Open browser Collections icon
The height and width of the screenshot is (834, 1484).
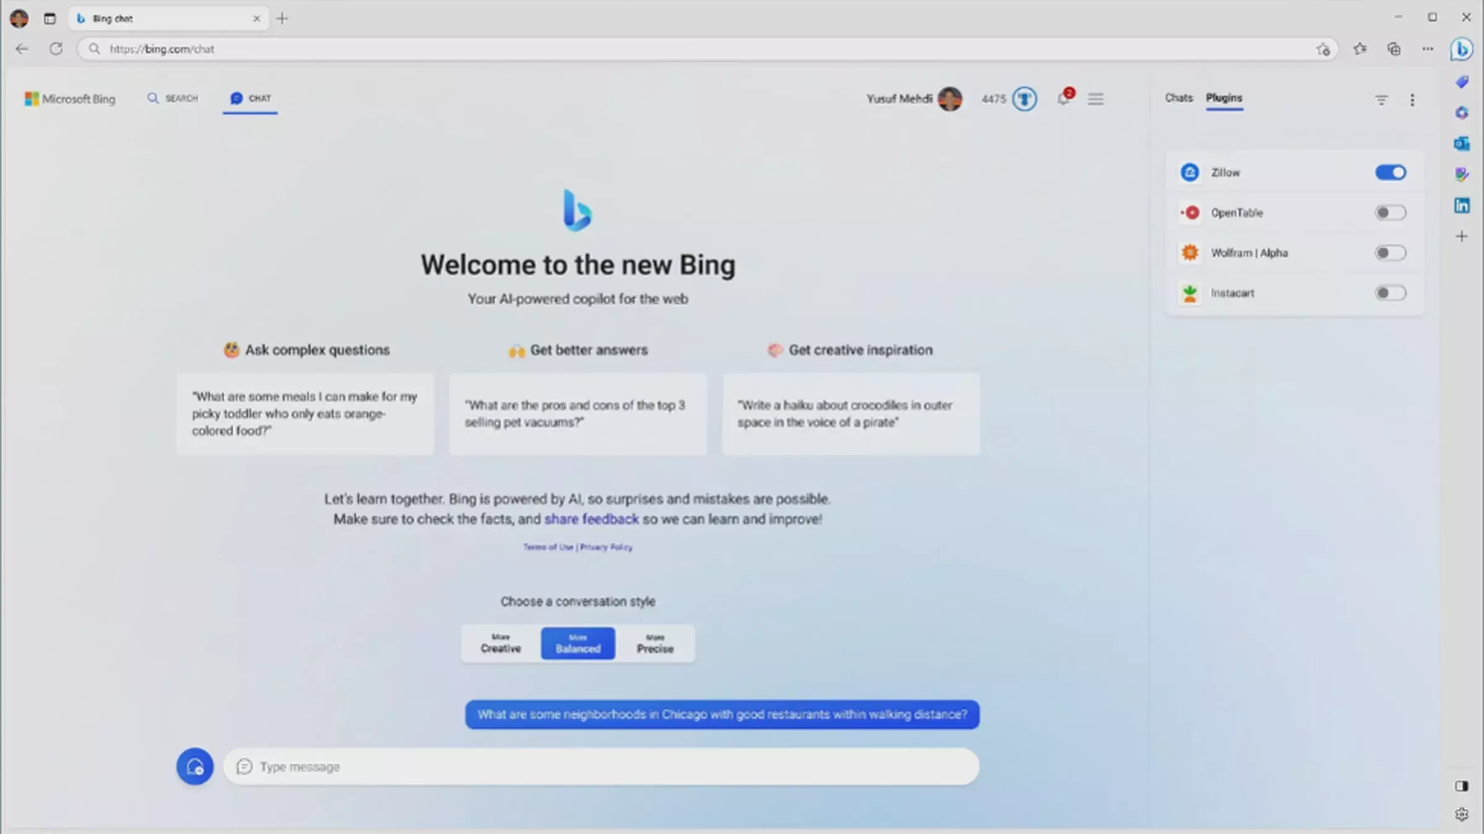coord(1394,49)
